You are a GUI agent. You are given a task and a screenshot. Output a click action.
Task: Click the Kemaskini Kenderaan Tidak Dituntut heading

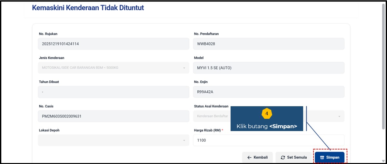pyautogui.click(x=88, y=8)
